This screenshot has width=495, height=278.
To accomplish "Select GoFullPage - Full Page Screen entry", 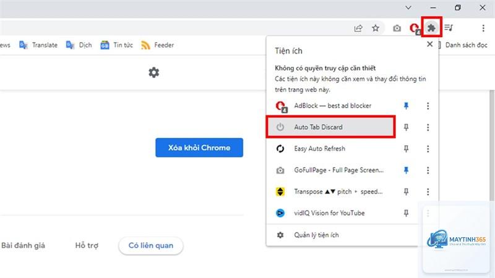I will click(332, 171).
